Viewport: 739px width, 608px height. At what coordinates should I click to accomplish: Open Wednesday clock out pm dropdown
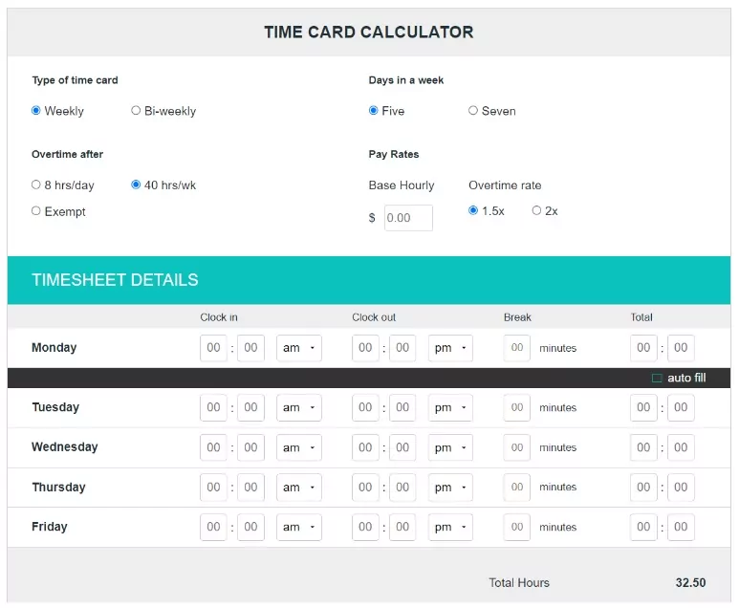pyautogui.click(x=450, y=447)
